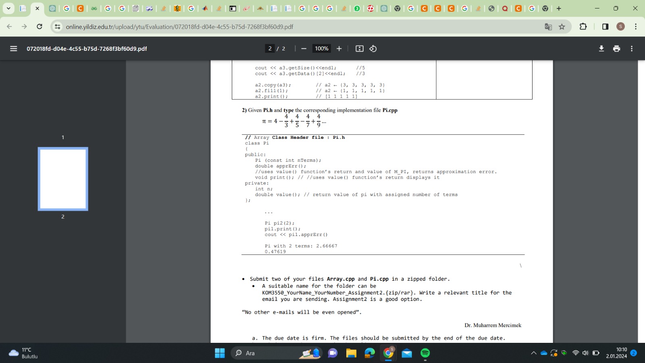This screenshot has height=363, width=645.
Task: Open the PDF viewer's more options menu
Action: click(x=631, y=48)
